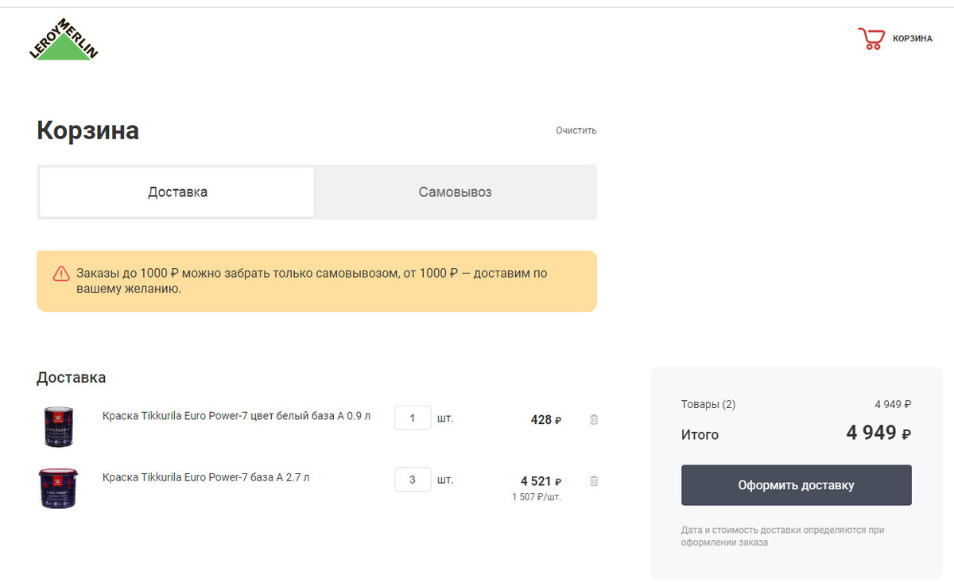Click the Корзина page heading

tap(87, 130)
